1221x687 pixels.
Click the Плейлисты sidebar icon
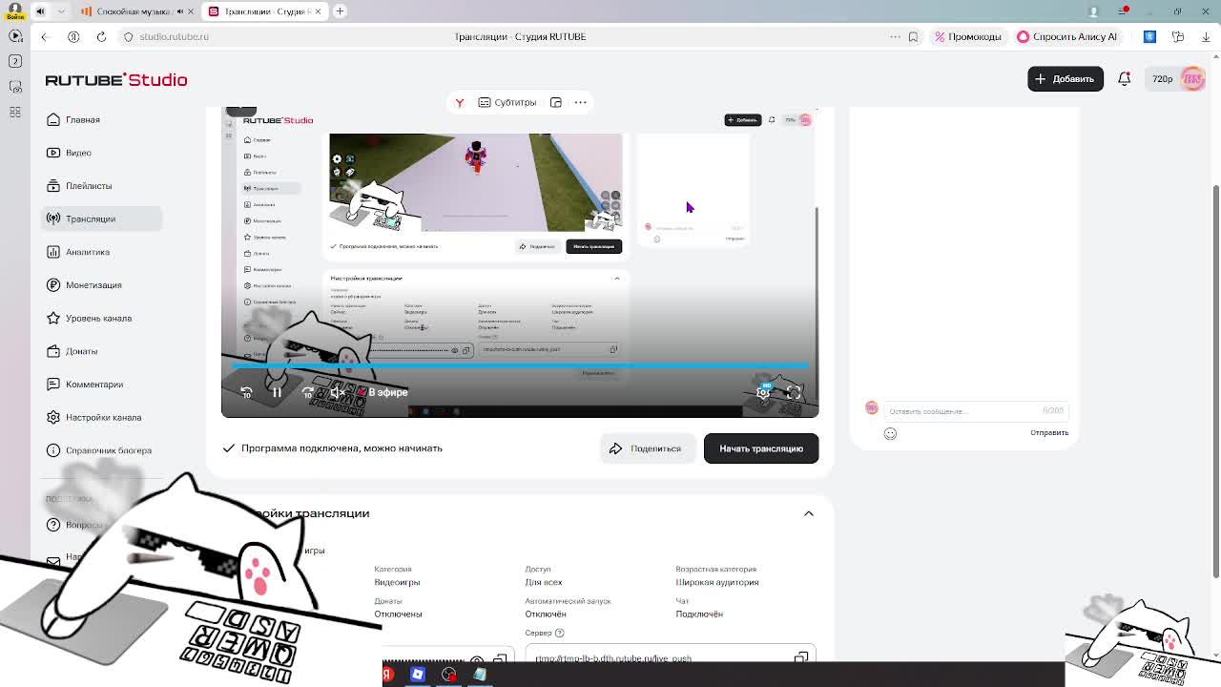pos(53,186)
